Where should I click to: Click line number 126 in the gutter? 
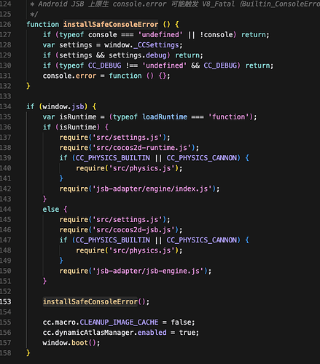(x=6, y=25)
